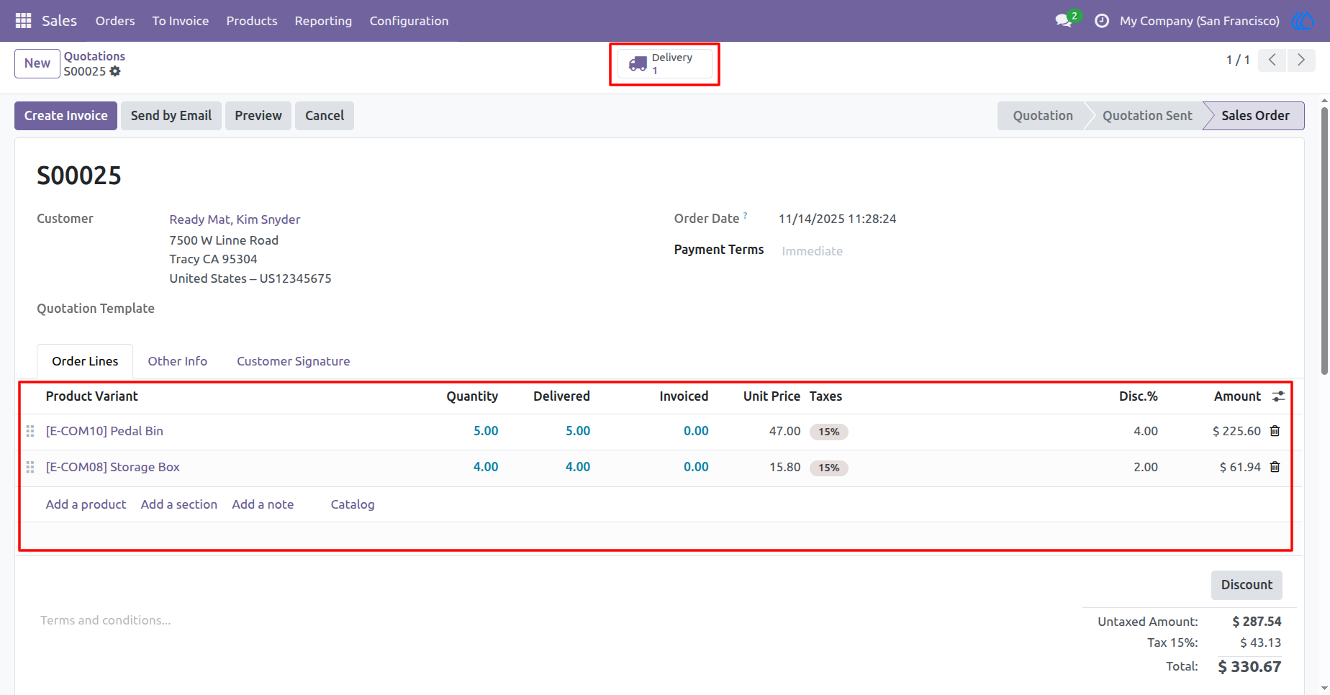Delete the Pedal Bin order line
Image resolution: width=1330 pixels, height=695 pixels.
[x=1275, y=431]
